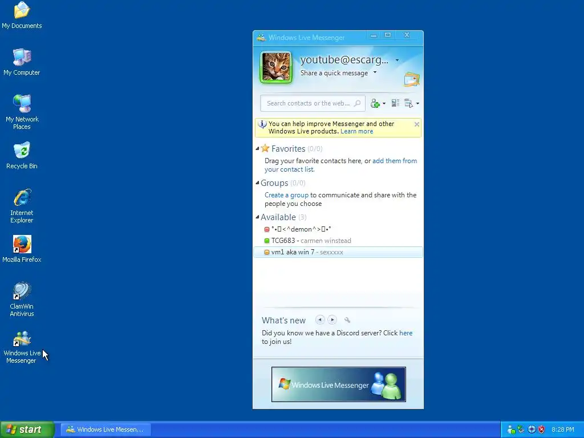The width and height of the screenshot is (584, 438).
Task: Collapse the Available contacts section
Action: [257, 217]
